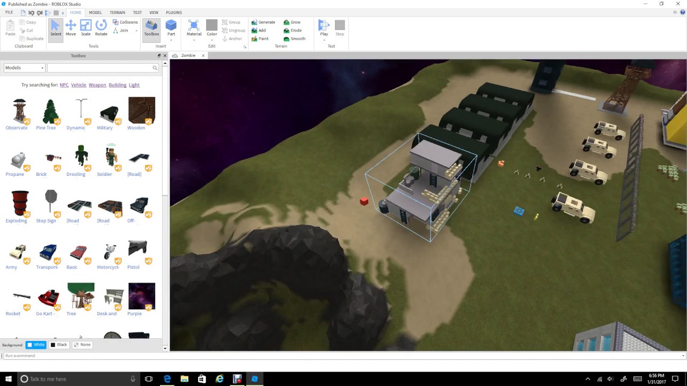Insert the Motorcycle model
This screenshot has width=687, height=386.
tap(111, 253)
